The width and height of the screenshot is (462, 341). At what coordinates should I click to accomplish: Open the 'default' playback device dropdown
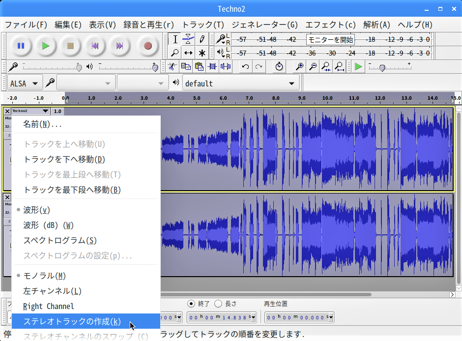(x=240, y=84)
